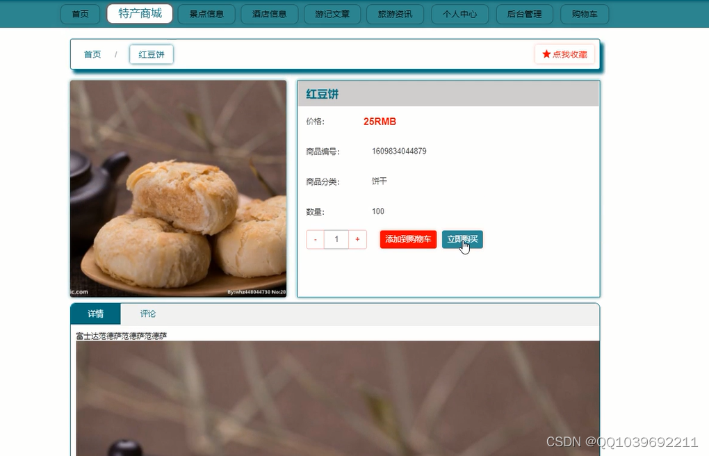
Task: Click the star icon in 点我收藏
Action: click(x=546, y=54)
